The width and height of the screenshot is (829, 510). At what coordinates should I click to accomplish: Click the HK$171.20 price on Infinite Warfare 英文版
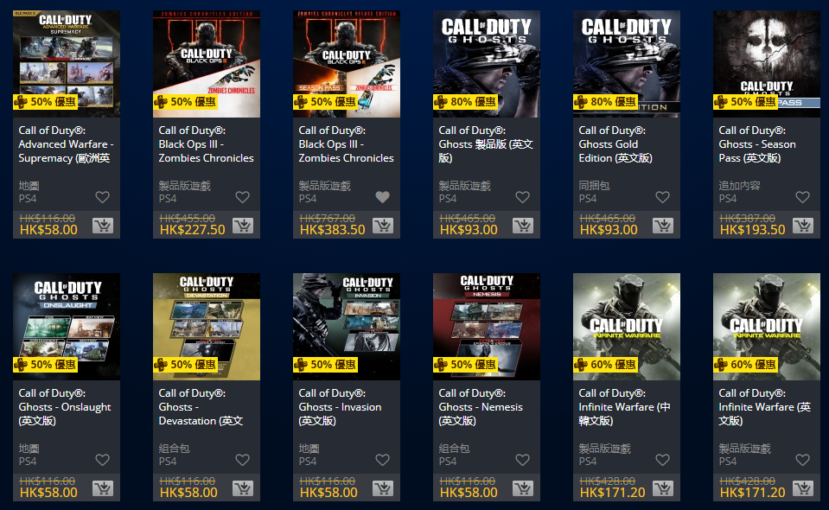point(752,493)
